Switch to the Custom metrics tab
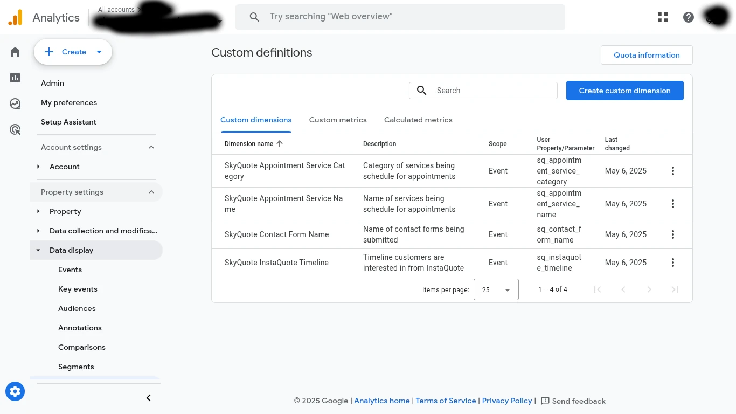The height and width of the screenshot is (414, 736). click(338, 120)
